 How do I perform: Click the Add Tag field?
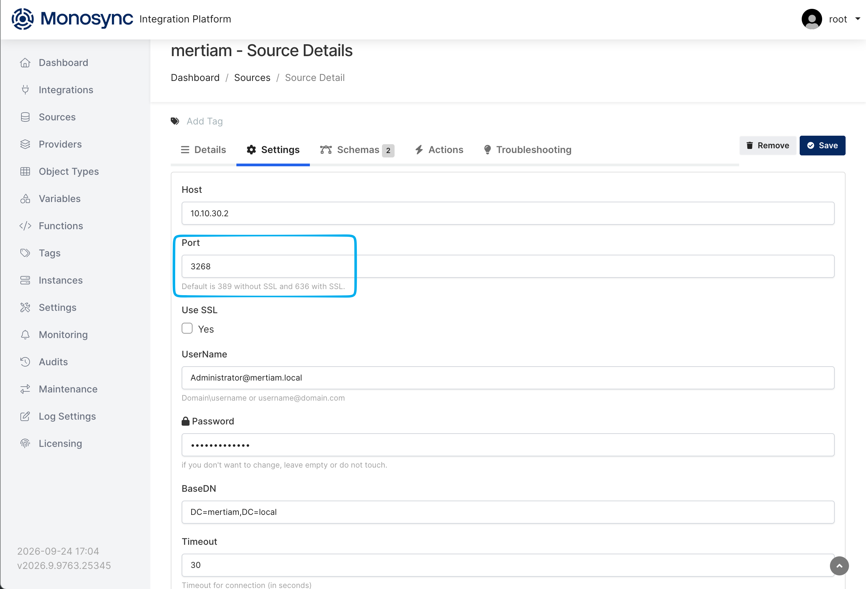pos(204,121)
